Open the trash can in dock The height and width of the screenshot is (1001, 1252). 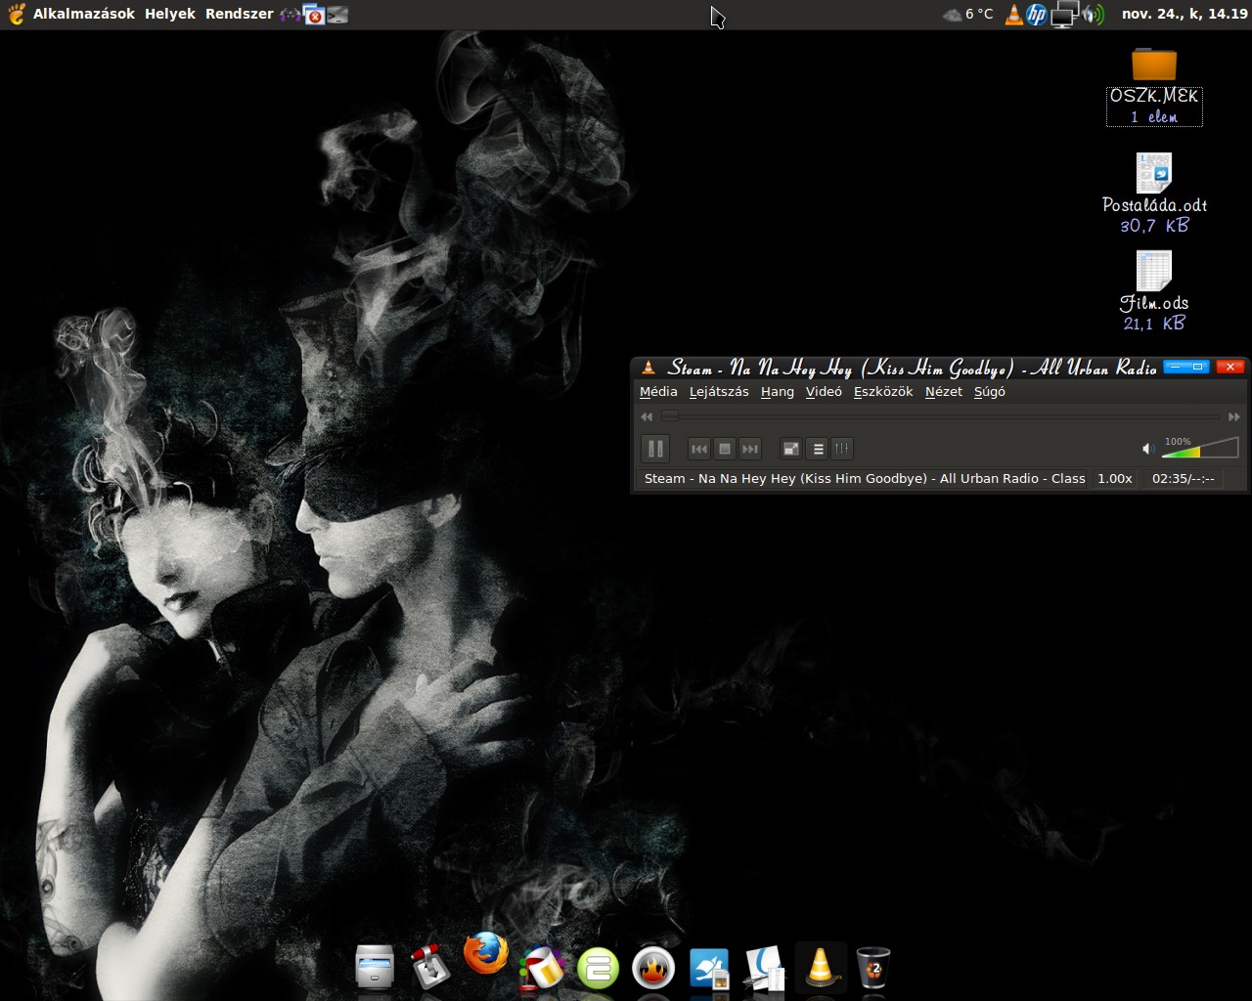click(x=873, y=969)
